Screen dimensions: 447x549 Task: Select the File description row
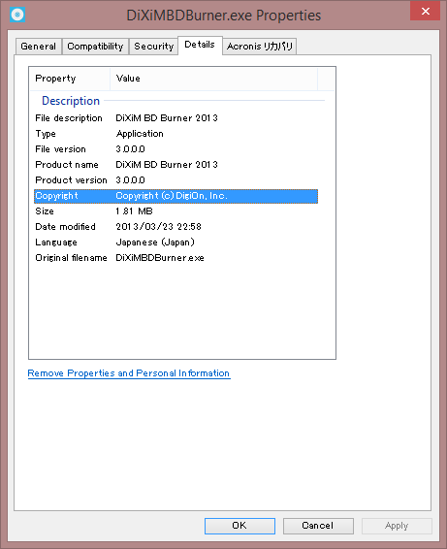(x=176, y=118)
